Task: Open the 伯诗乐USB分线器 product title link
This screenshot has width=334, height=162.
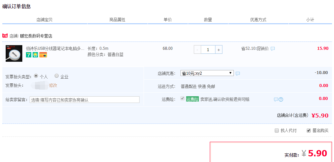Action: pyautogui.click(x=55, y=48)
